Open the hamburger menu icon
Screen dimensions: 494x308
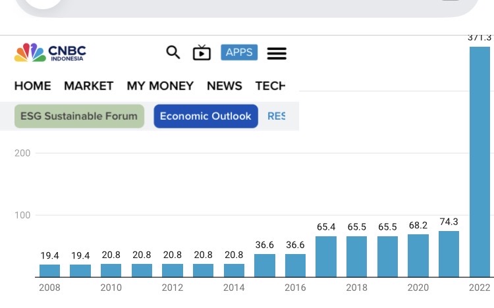pos(277,53)
